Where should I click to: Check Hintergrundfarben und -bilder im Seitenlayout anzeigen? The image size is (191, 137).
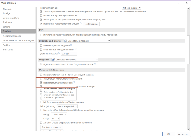coord(41,75)
